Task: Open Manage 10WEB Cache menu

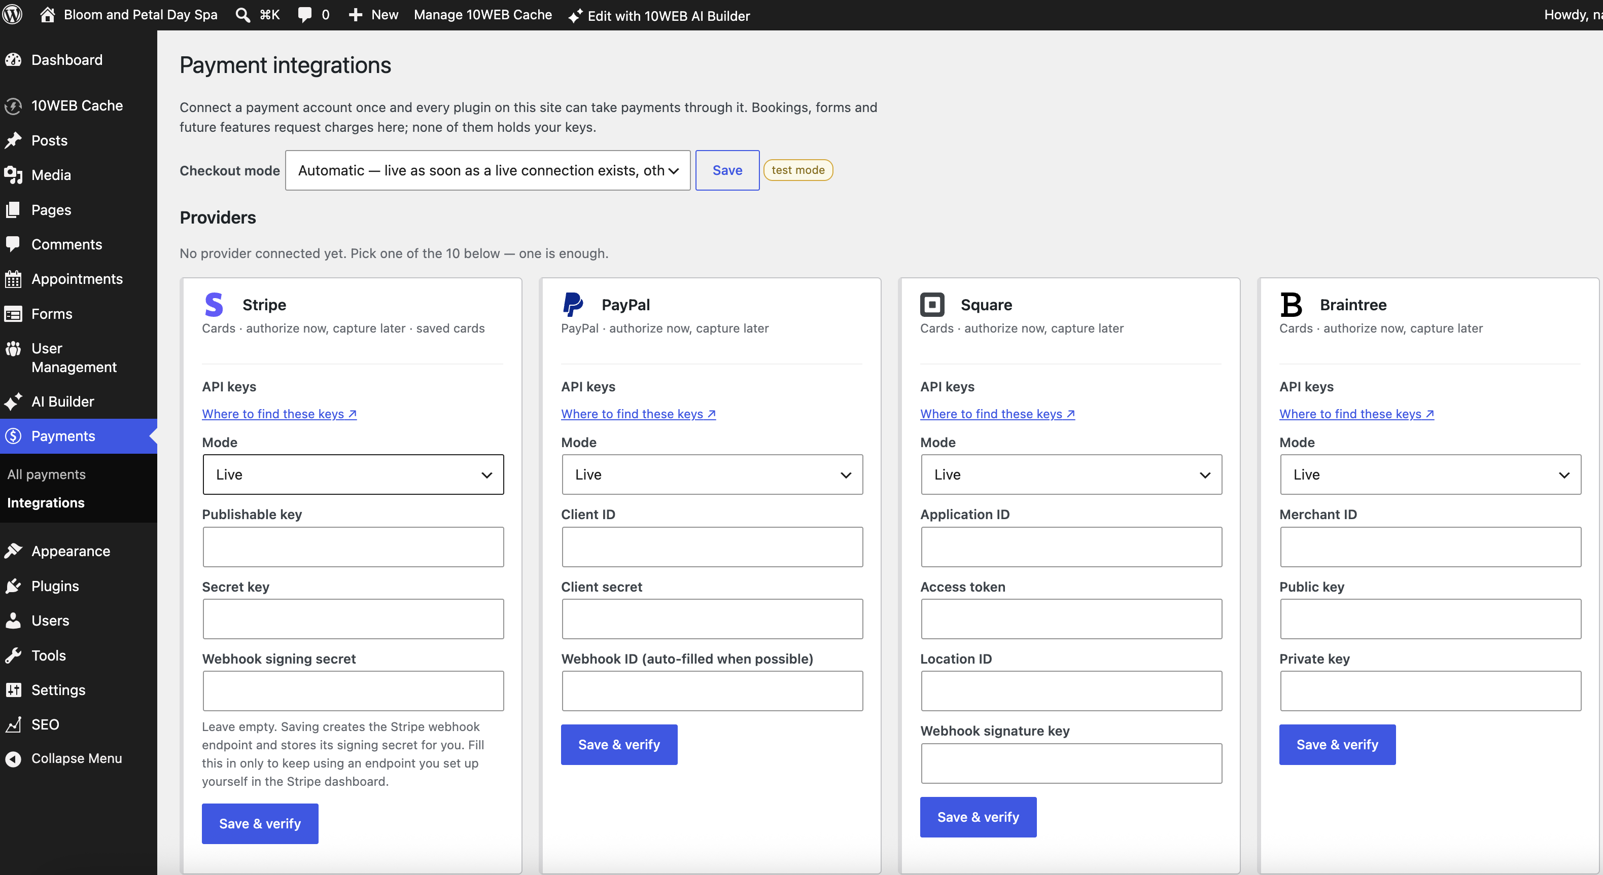Action: (483, 15)
